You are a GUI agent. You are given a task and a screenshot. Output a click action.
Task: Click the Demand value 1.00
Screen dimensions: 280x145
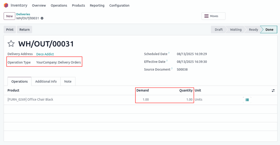click(146, 99)
